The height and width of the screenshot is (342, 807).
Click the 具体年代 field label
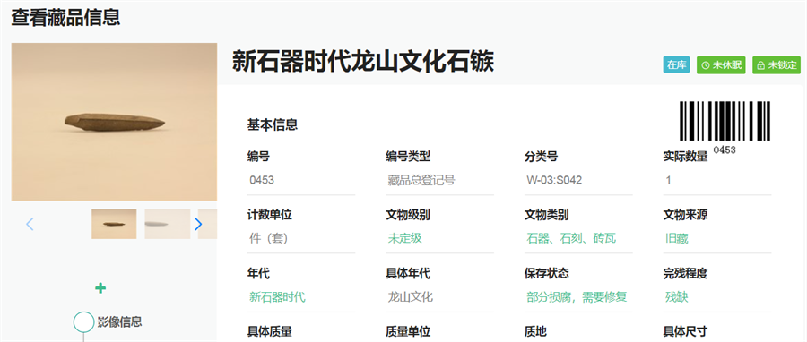(408, 273)
